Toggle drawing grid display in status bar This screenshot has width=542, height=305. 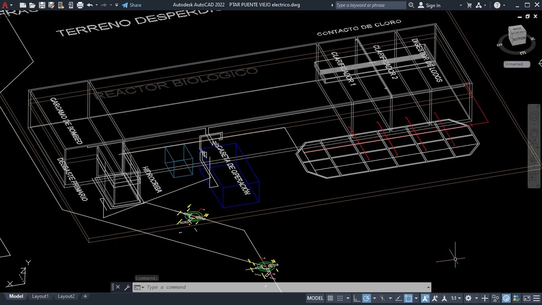click(330, 298)
